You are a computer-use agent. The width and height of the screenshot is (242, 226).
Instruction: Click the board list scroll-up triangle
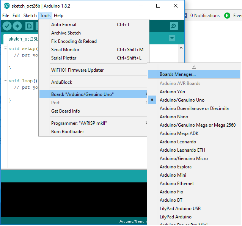point(194,67)
